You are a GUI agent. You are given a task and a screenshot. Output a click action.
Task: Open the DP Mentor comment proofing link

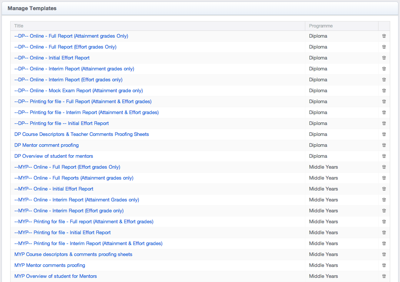(46, 145)
